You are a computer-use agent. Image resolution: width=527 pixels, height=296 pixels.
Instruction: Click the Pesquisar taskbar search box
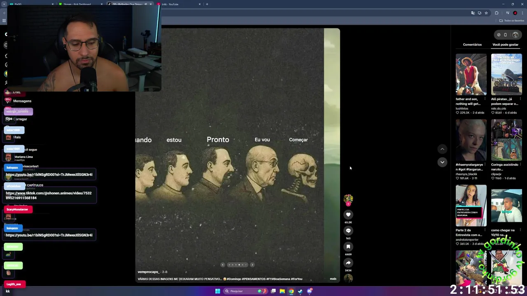[x=245, y=291]
